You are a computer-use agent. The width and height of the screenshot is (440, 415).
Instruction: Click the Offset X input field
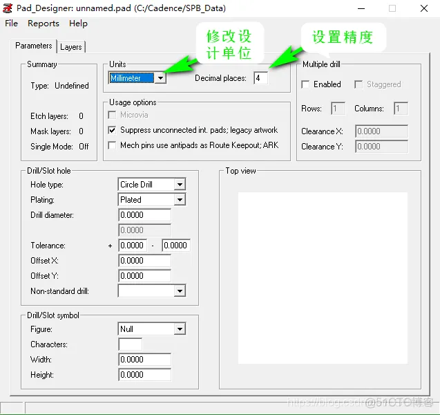(144, 261)
